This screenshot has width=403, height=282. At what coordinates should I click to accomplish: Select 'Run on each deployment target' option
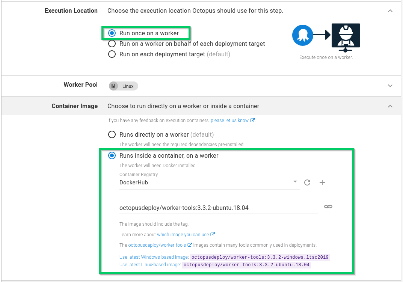[x=112, y=54]
